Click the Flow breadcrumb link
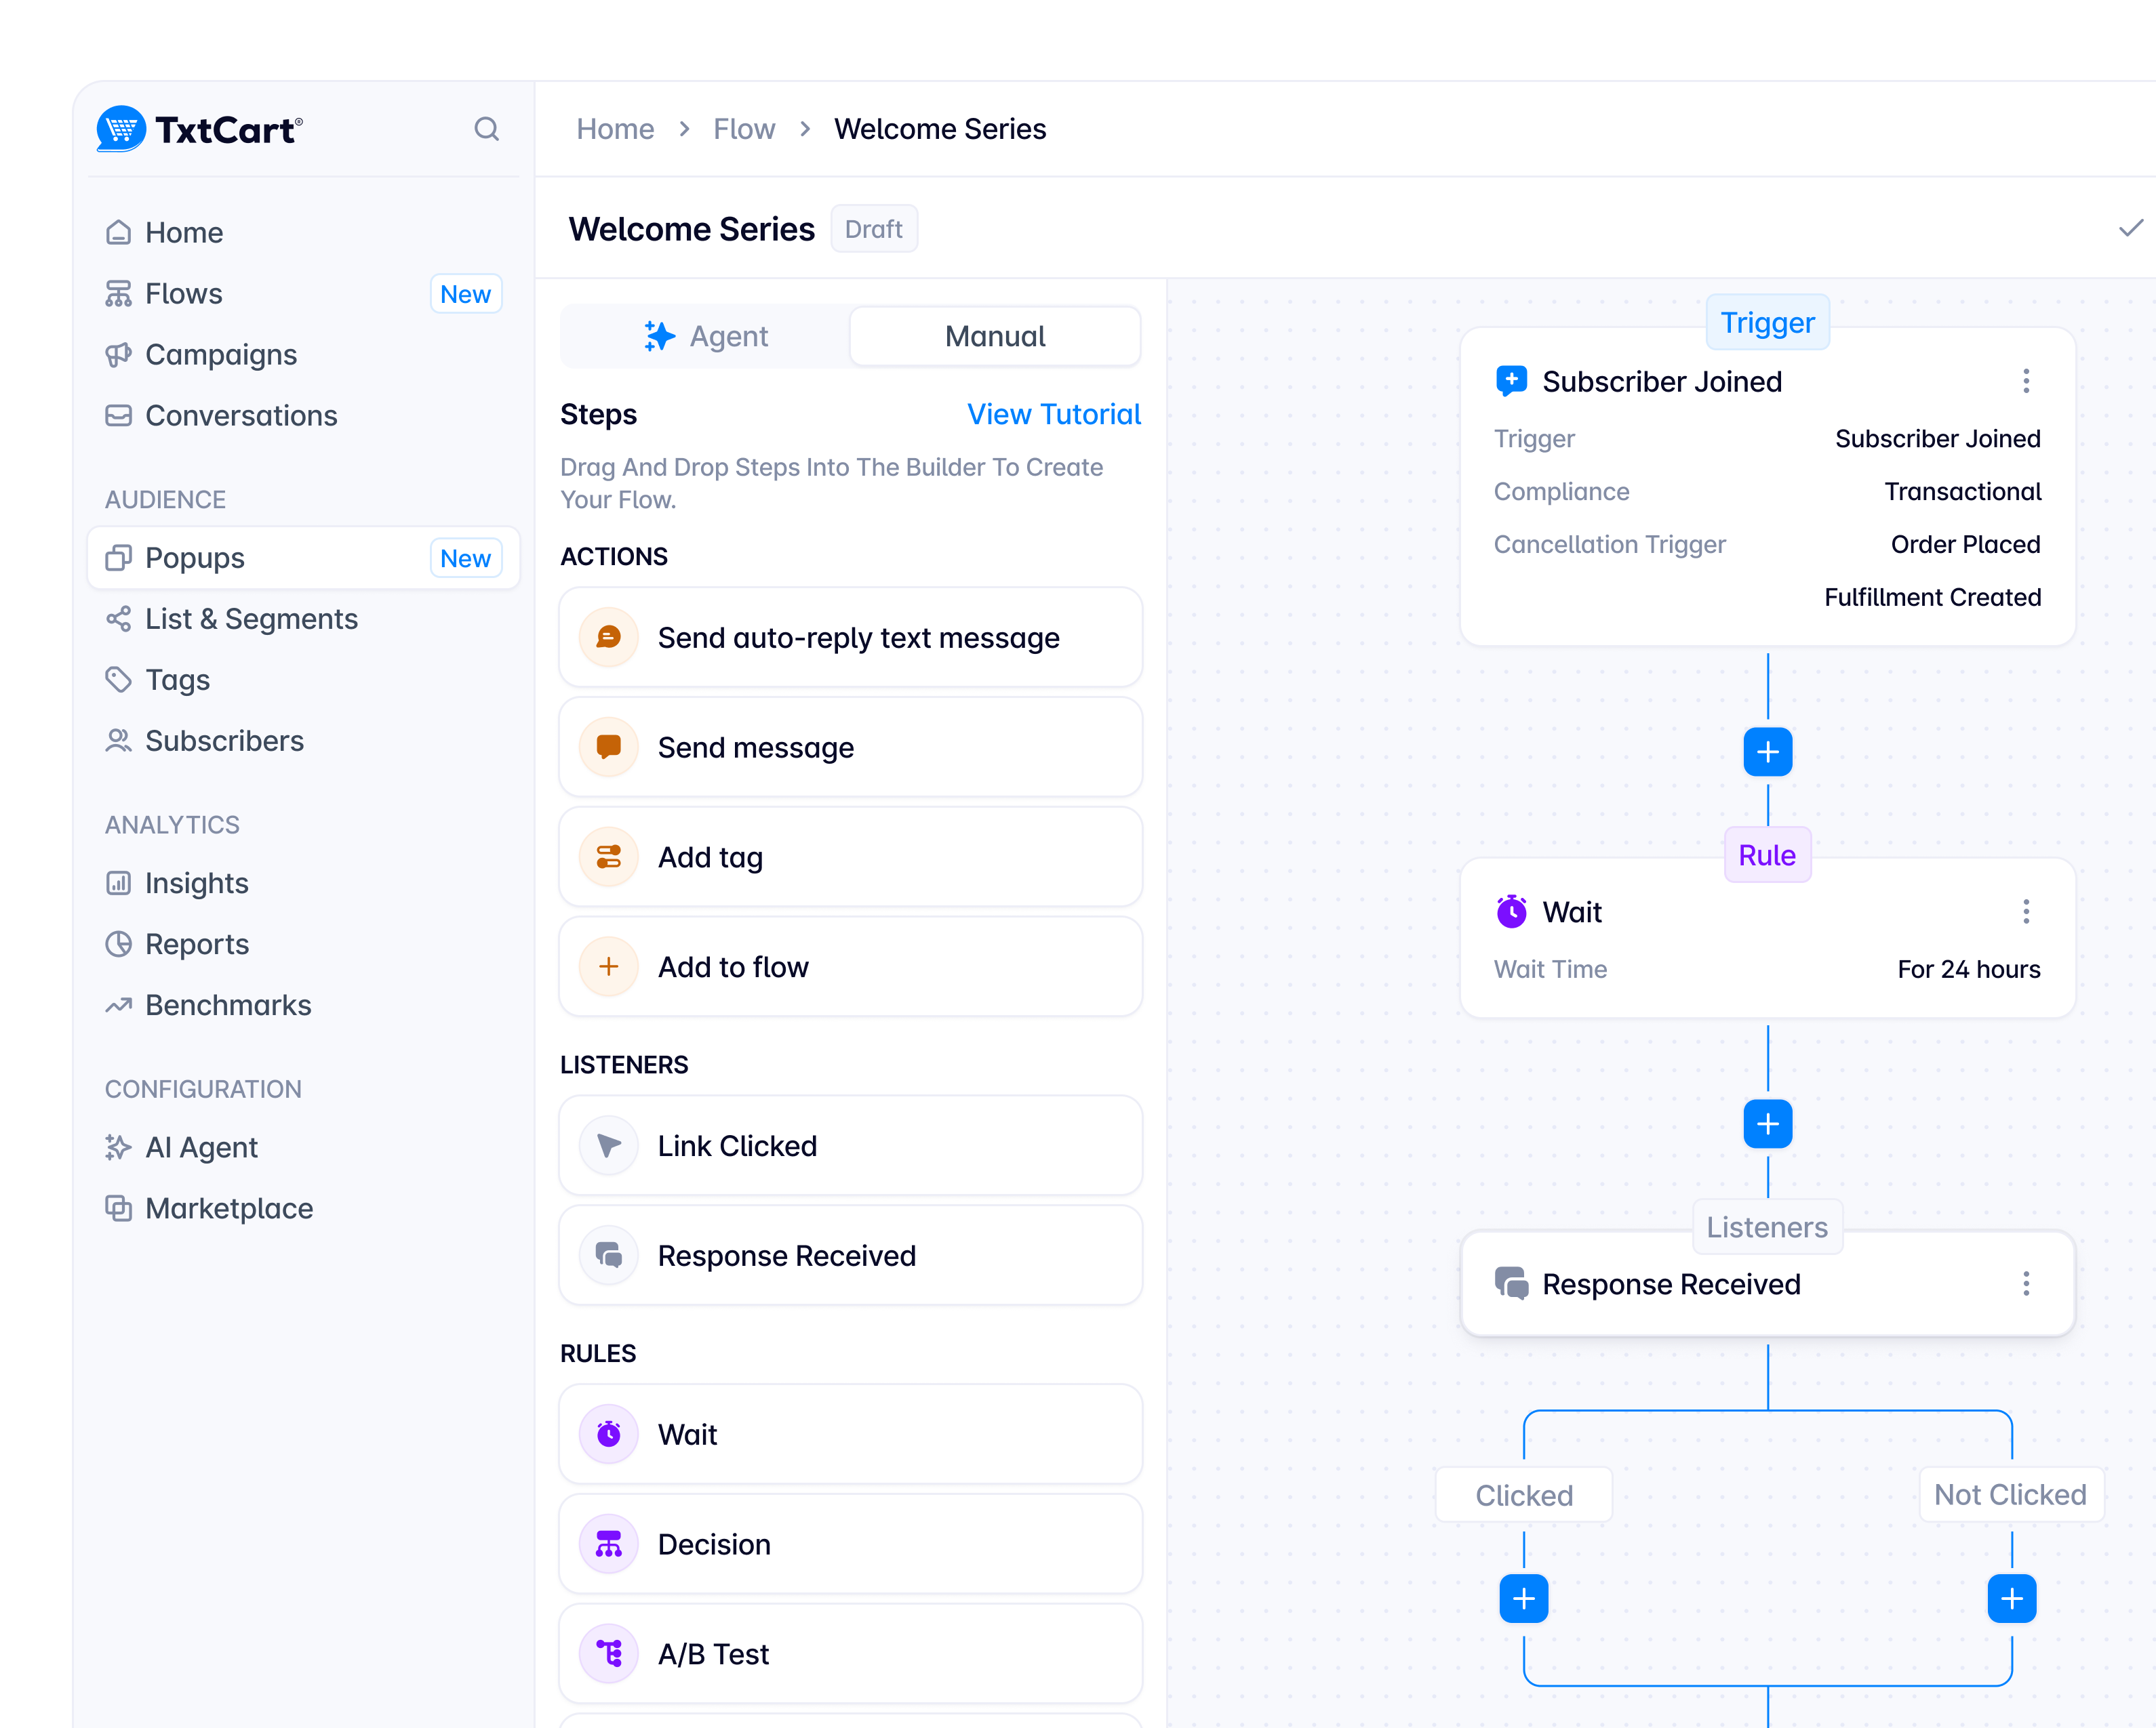Viewport: 2156px width, 1728px height. [744, 129]
